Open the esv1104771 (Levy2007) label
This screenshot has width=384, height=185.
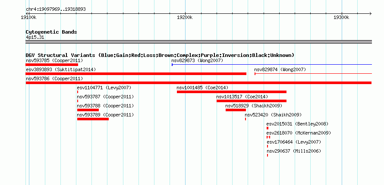104,88
